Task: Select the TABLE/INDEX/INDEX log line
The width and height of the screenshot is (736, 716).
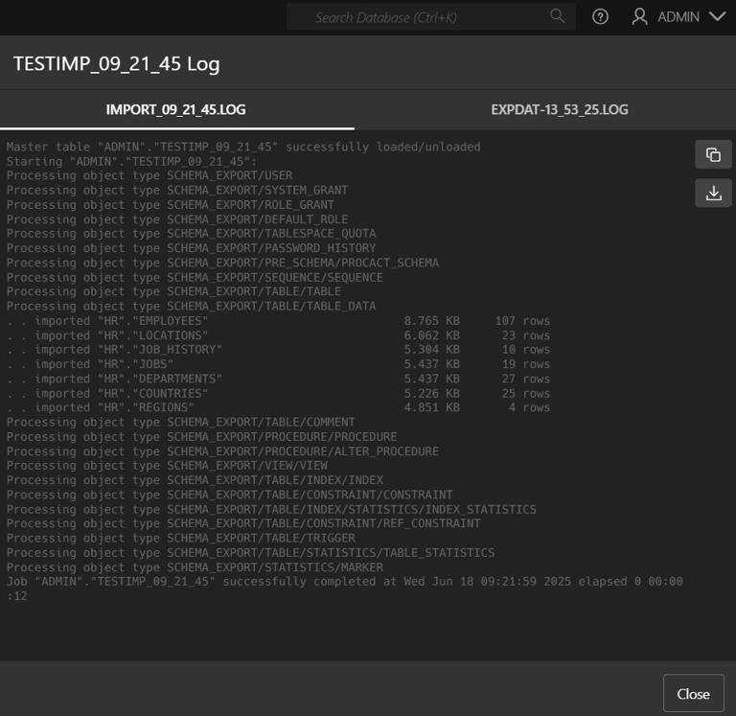Action: pyautogui.click(x=195, y=480)
